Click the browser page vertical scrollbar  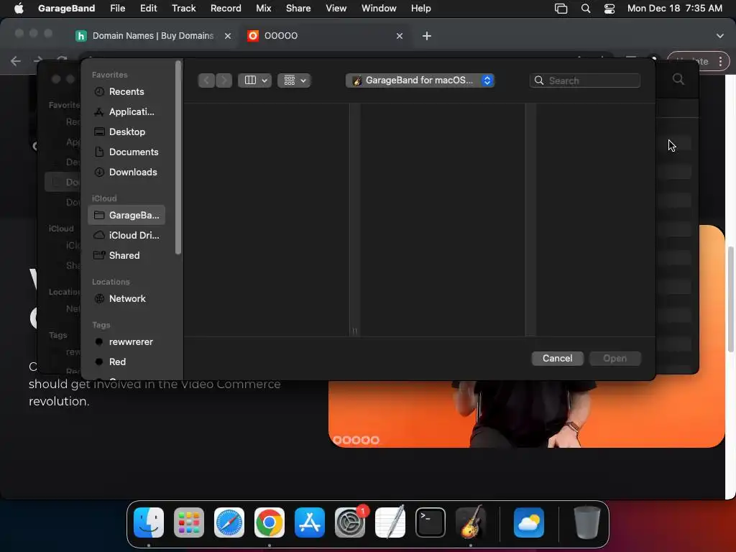tap(730, 298)
